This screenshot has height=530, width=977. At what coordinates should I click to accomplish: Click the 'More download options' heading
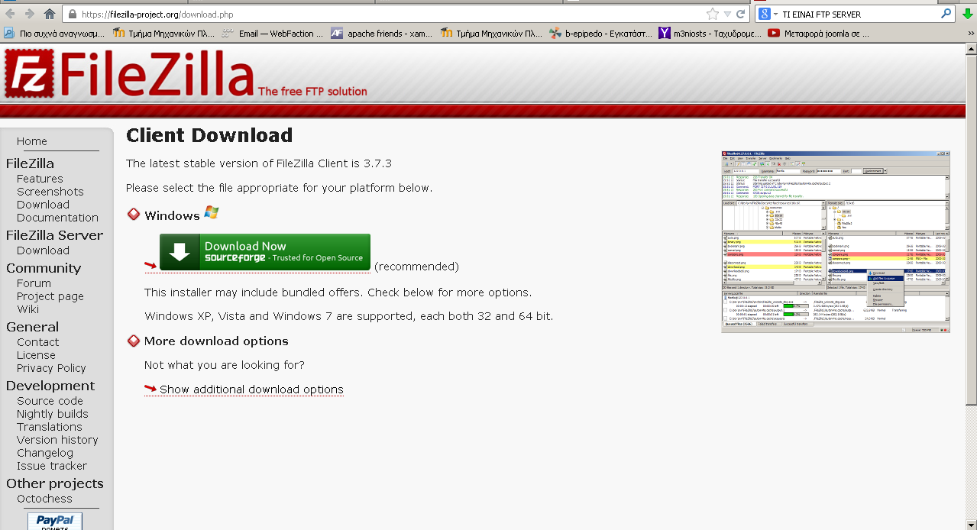click(x=216, y=341)
